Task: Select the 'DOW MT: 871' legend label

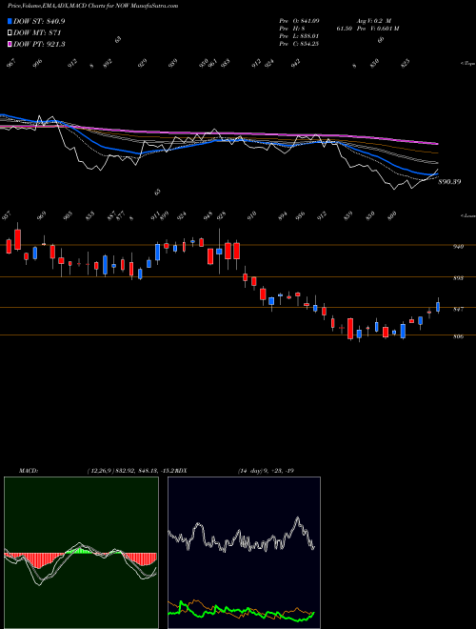Action: (x=37, y=32)
